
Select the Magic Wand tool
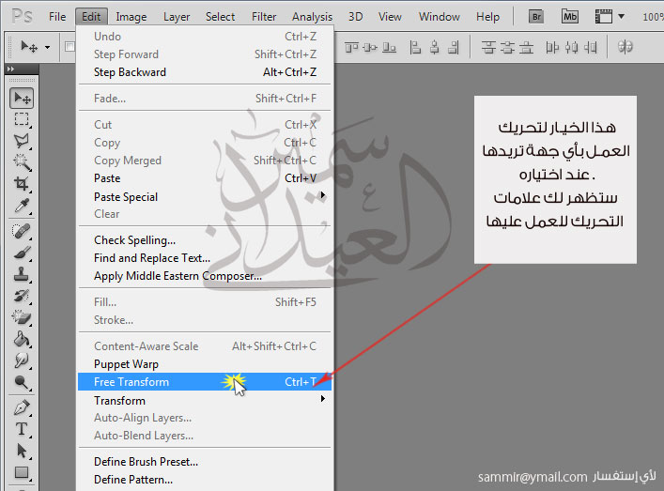click(22, 162)
